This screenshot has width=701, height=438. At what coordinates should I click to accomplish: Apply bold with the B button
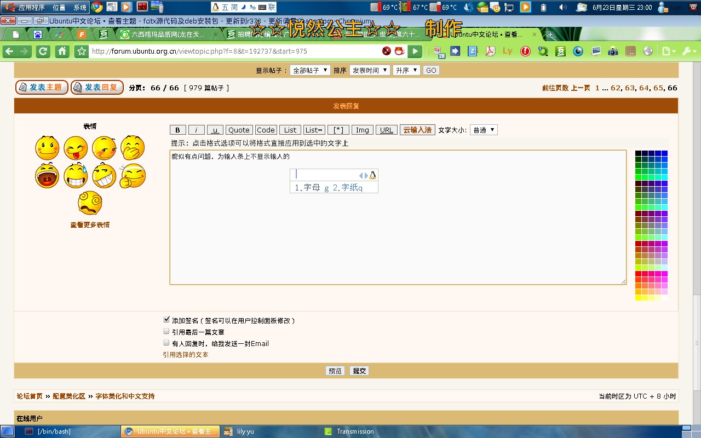click(178, 130)
